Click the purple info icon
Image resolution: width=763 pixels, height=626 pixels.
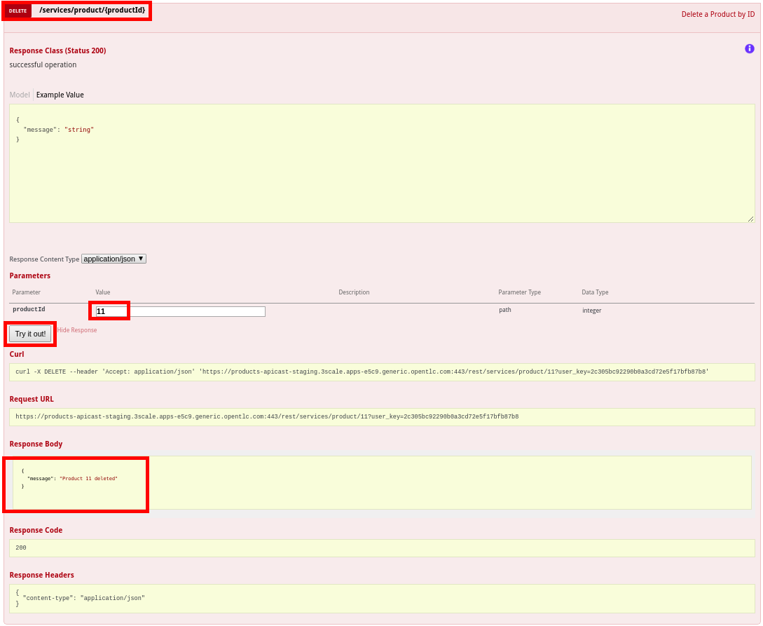point(749,49)
